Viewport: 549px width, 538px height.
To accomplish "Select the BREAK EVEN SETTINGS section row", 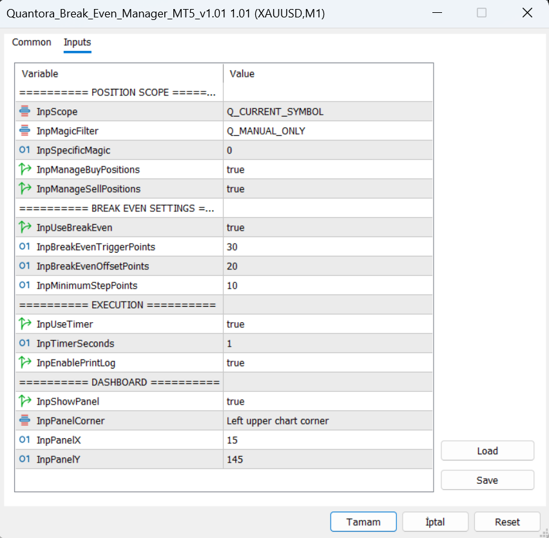I will (224, 208).
